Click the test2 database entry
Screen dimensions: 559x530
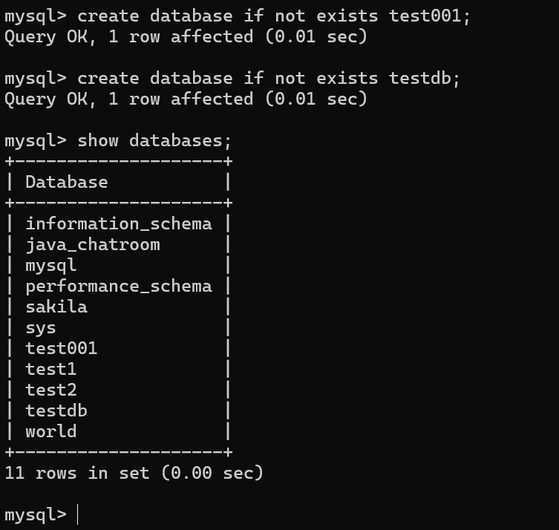pyautogui.click(x=50, y=390)
